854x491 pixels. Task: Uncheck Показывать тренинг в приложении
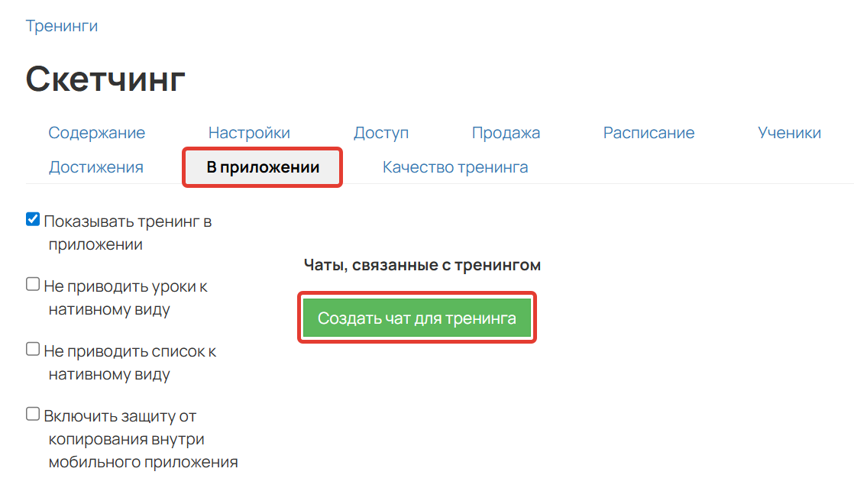(x=32, y=218)
